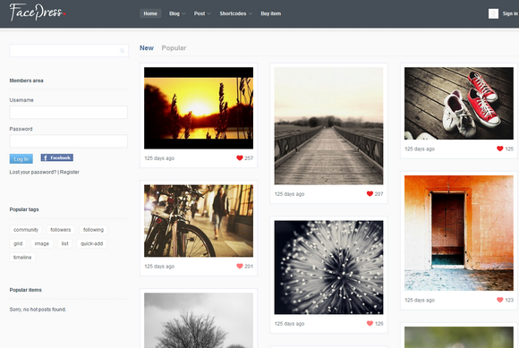Click the user avatar icon beside Sign in
The width and height of the screenshot is (519, 348).
[493, 13]
